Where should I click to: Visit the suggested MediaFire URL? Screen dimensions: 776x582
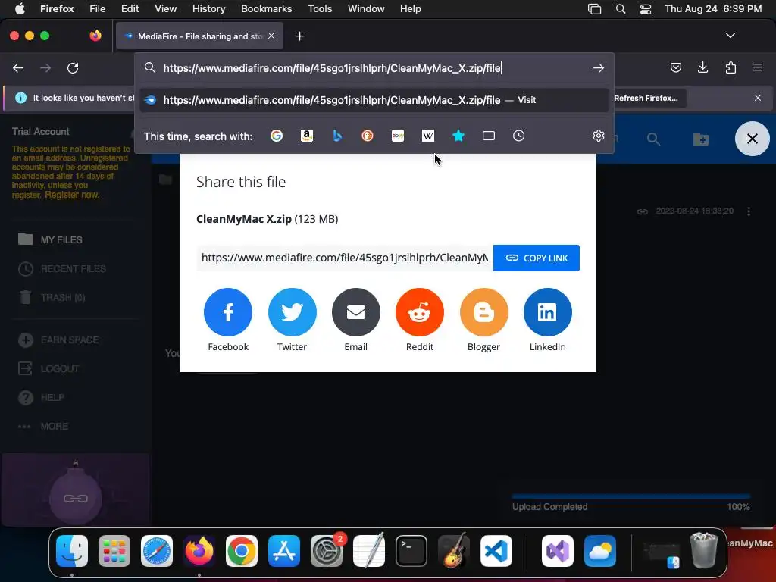tap(374, 100)
